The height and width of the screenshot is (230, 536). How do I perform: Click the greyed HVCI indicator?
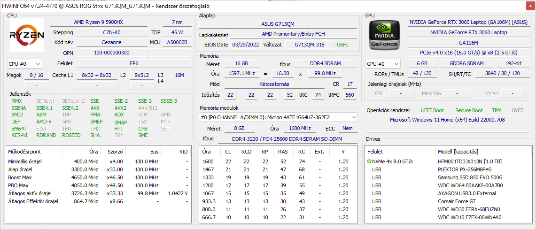tap(517, 110)
